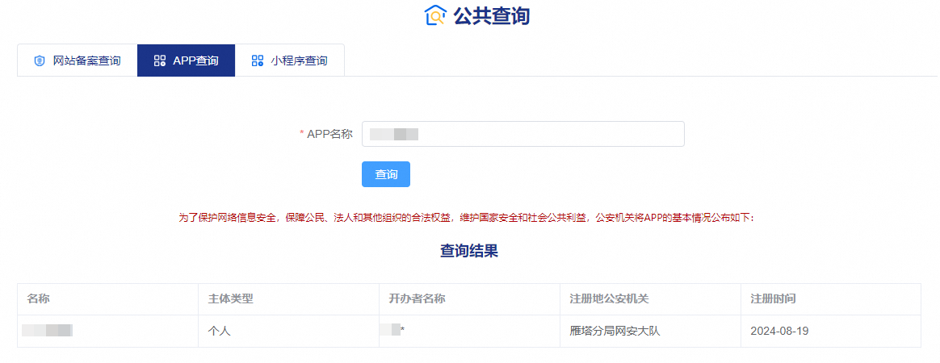The height and width of the screenshot is (363, 940).
Task: Switch to the 网站备案查询 tab
Action: coord(86,60)
